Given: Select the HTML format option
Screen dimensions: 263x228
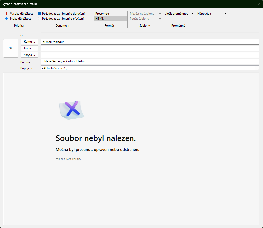Looking at the screenshot, I should [110, 18].
